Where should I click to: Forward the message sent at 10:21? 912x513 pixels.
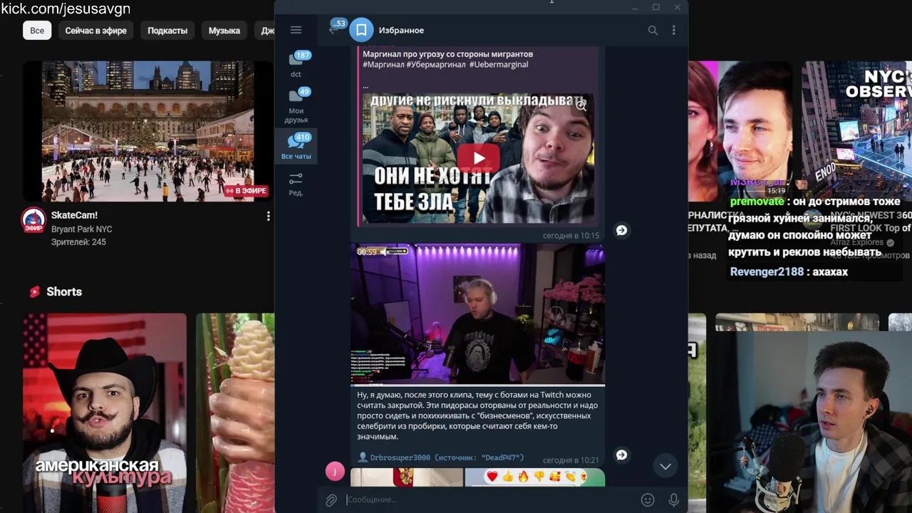pos(621,455)
